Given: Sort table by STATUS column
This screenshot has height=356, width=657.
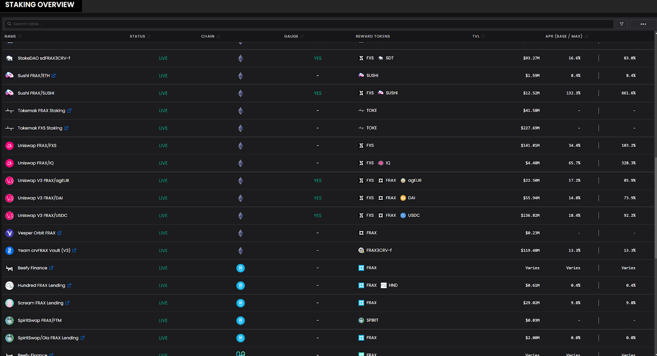Looking at the screenshot, I should tap(140, 36).
